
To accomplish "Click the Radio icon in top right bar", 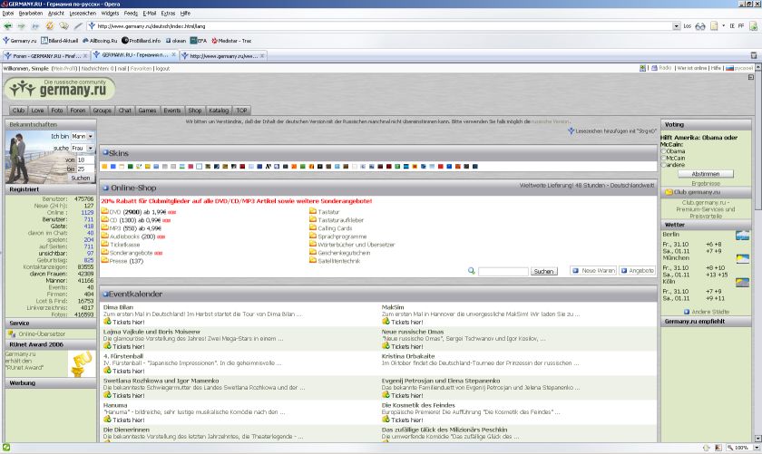I will [654, 69].
